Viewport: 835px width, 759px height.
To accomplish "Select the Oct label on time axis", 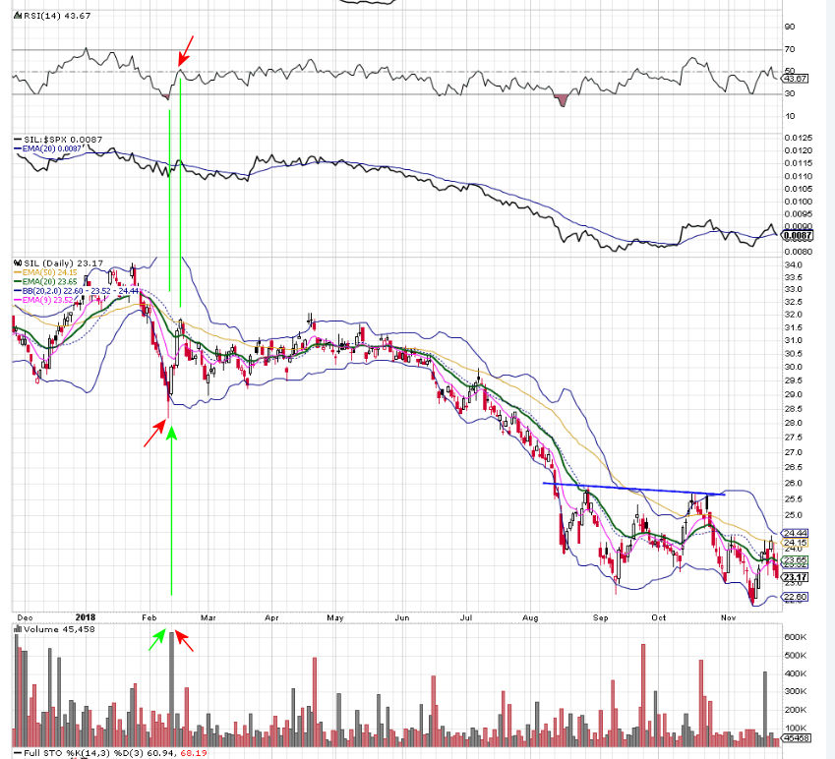I will [659, 617].
